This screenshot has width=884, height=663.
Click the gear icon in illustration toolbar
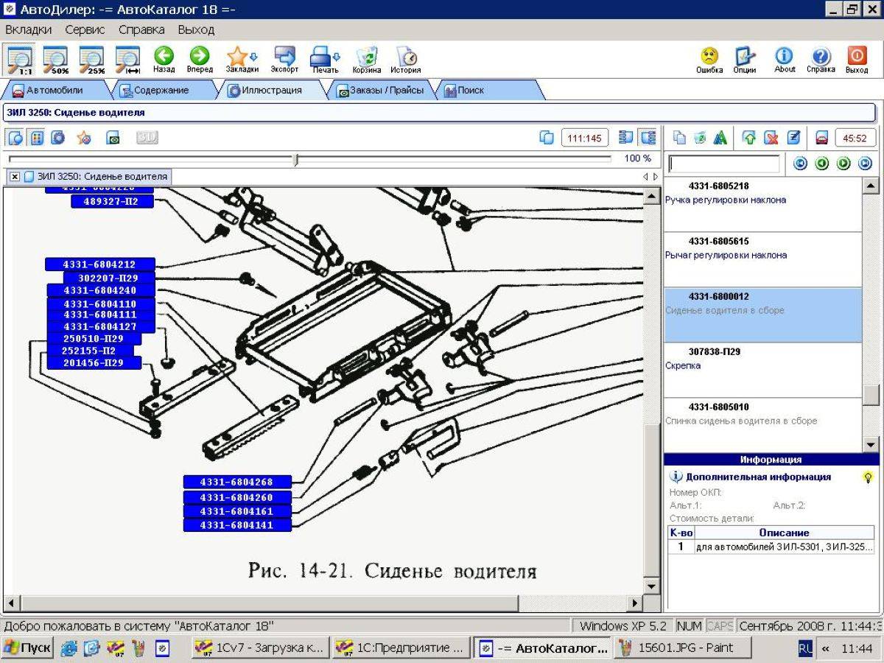point(58,138)
